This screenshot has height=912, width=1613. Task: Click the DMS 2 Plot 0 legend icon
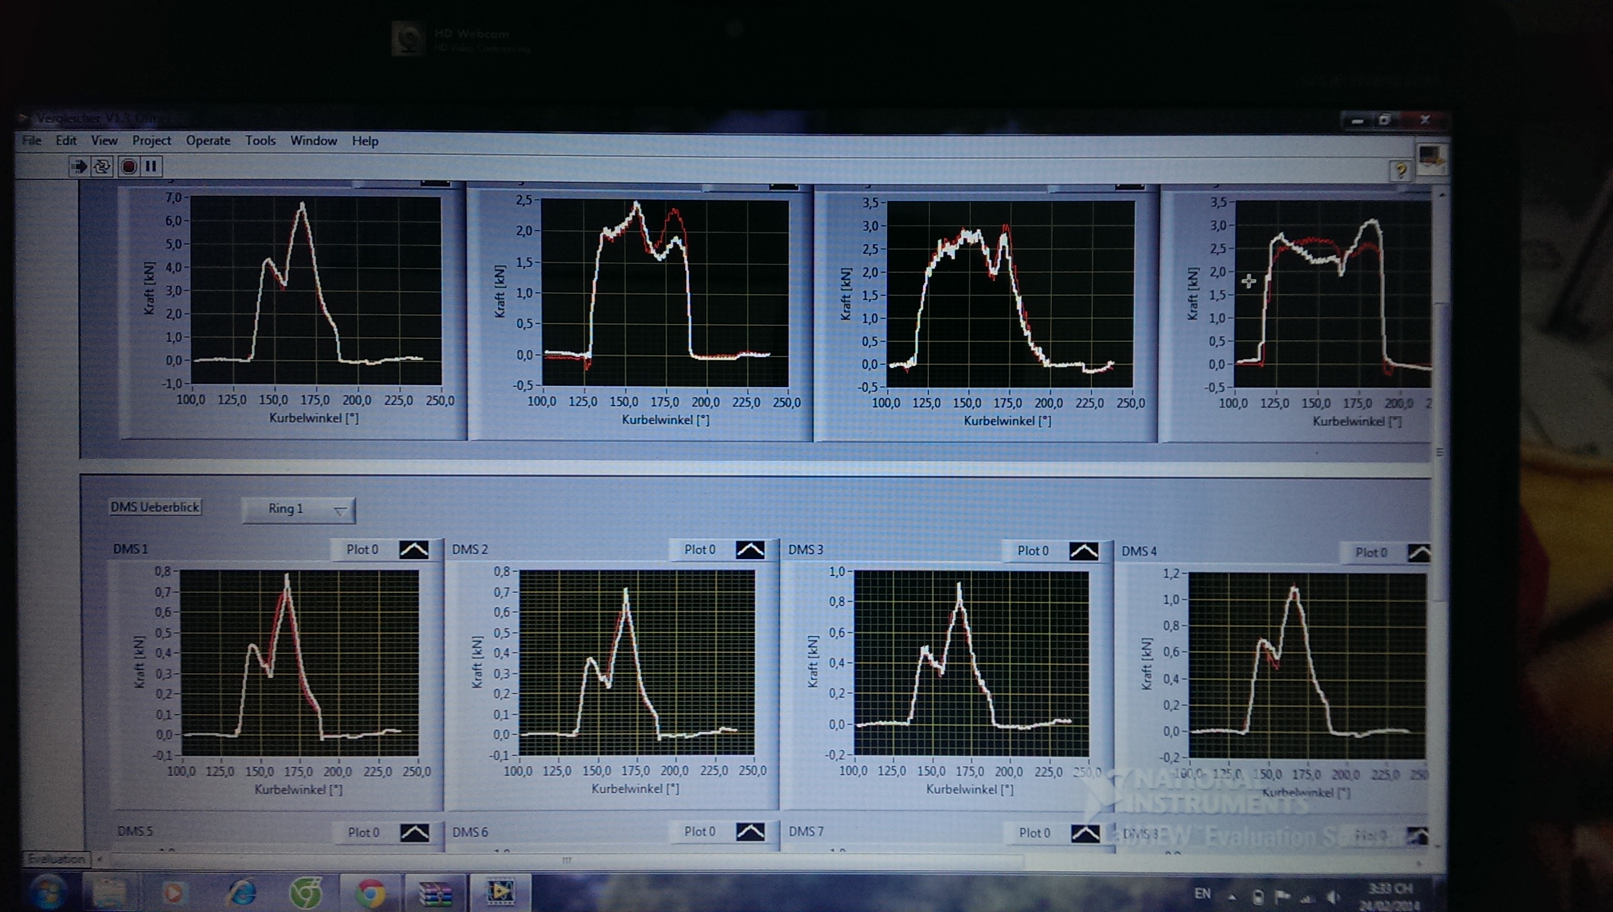[750, 550]
